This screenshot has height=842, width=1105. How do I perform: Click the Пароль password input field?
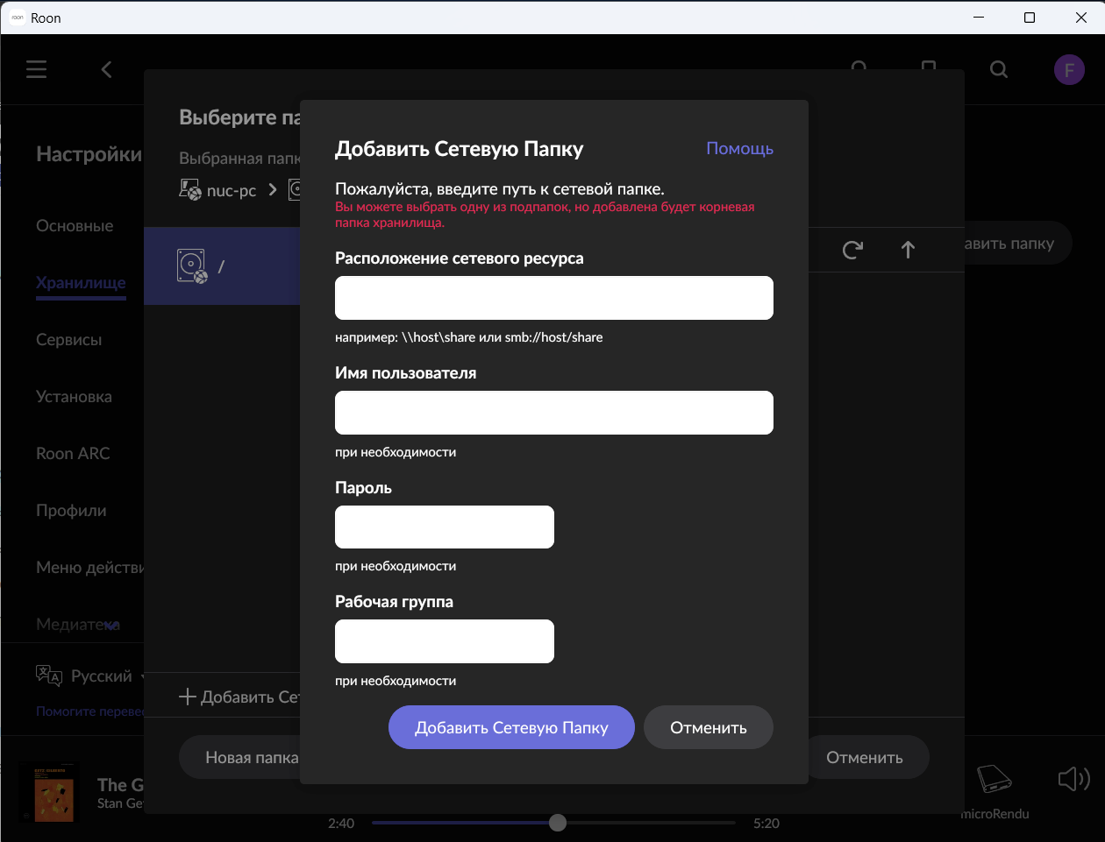pyautogui.click(x=445, y=527)
